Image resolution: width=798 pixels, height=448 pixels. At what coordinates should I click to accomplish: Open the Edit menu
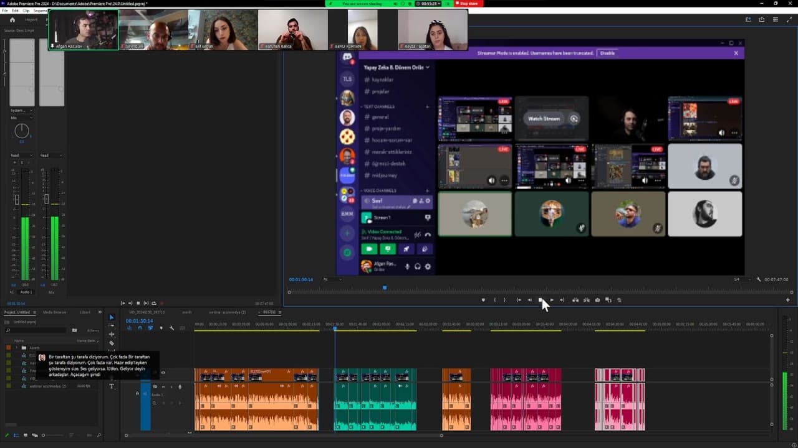(15, 11)
